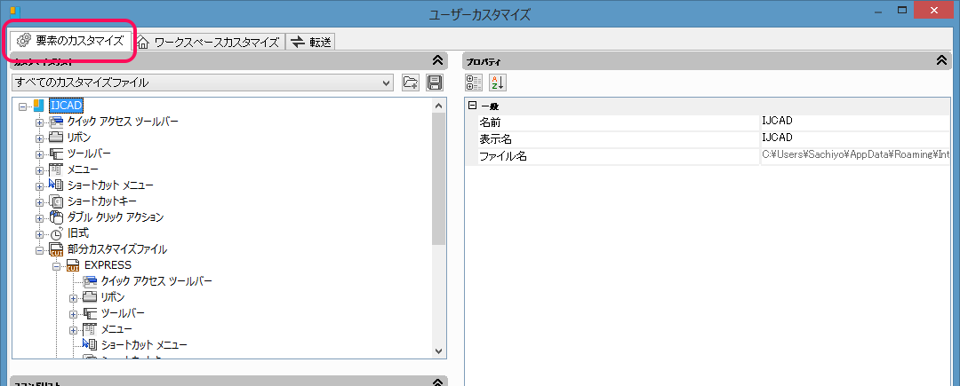
Task: Click the EXPRESS CUI file icon
Action: 73,265
